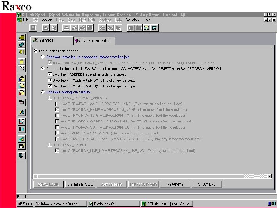Toggle USE_HASH(b) hint checkbox
Screen dimensions: 277x208
(50, 80)
